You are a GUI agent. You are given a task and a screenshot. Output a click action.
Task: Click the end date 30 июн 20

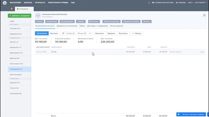[x=82, y=33]
